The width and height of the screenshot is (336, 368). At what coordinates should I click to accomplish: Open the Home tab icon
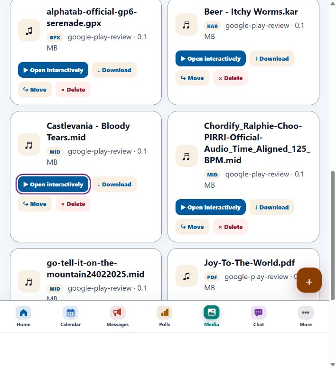[x=23, y=313]
